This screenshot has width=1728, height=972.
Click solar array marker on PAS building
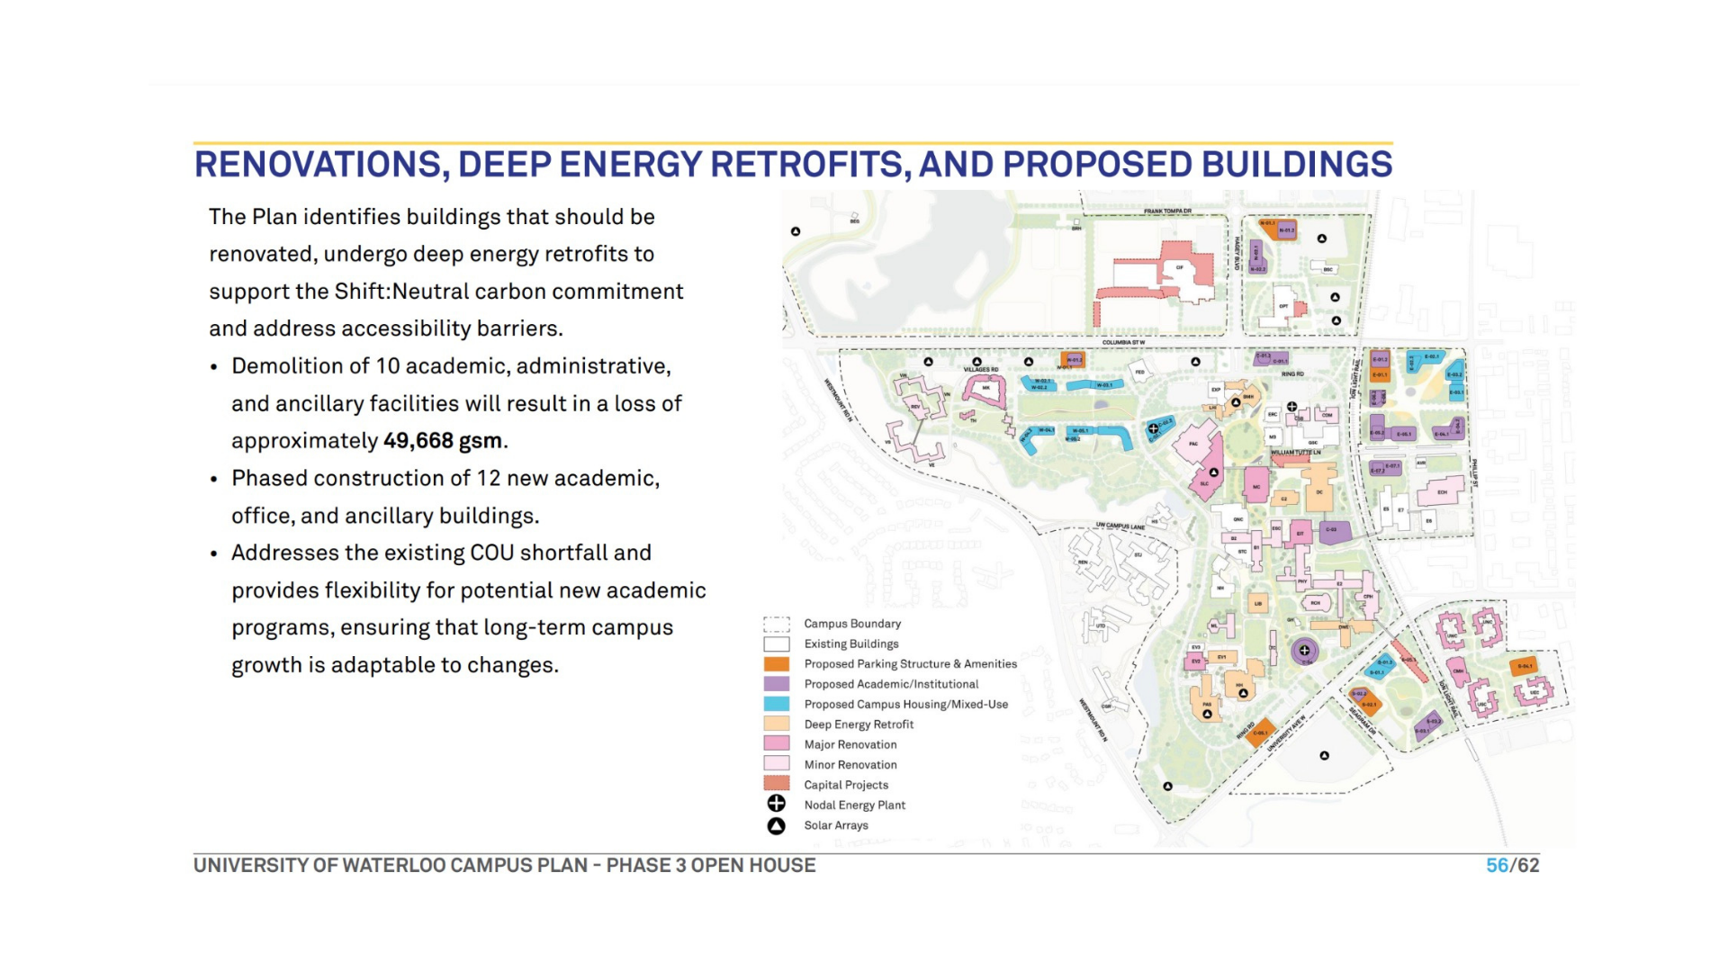[x=1207, y=714]
